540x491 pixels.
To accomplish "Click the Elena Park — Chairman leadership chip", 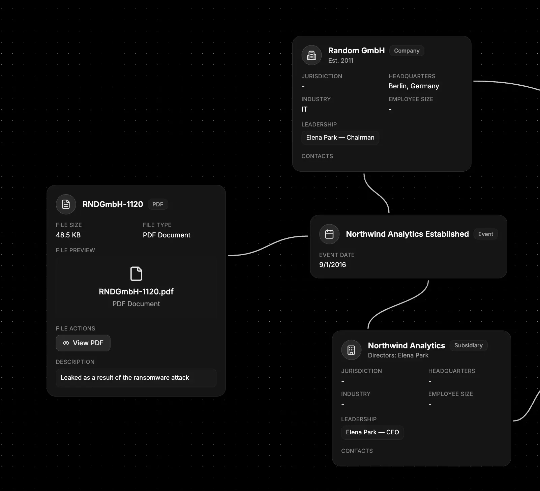I will pos(340,137).
